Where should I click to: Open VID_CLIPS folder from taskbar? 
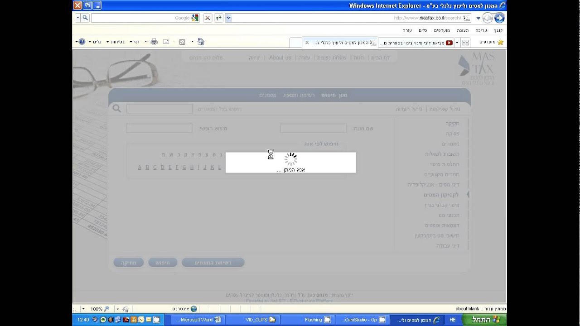[x=254, y=320]
